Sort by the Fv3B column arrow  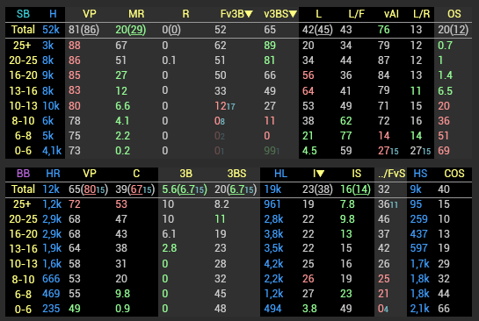pyautogui.click(x=249, y=14)
